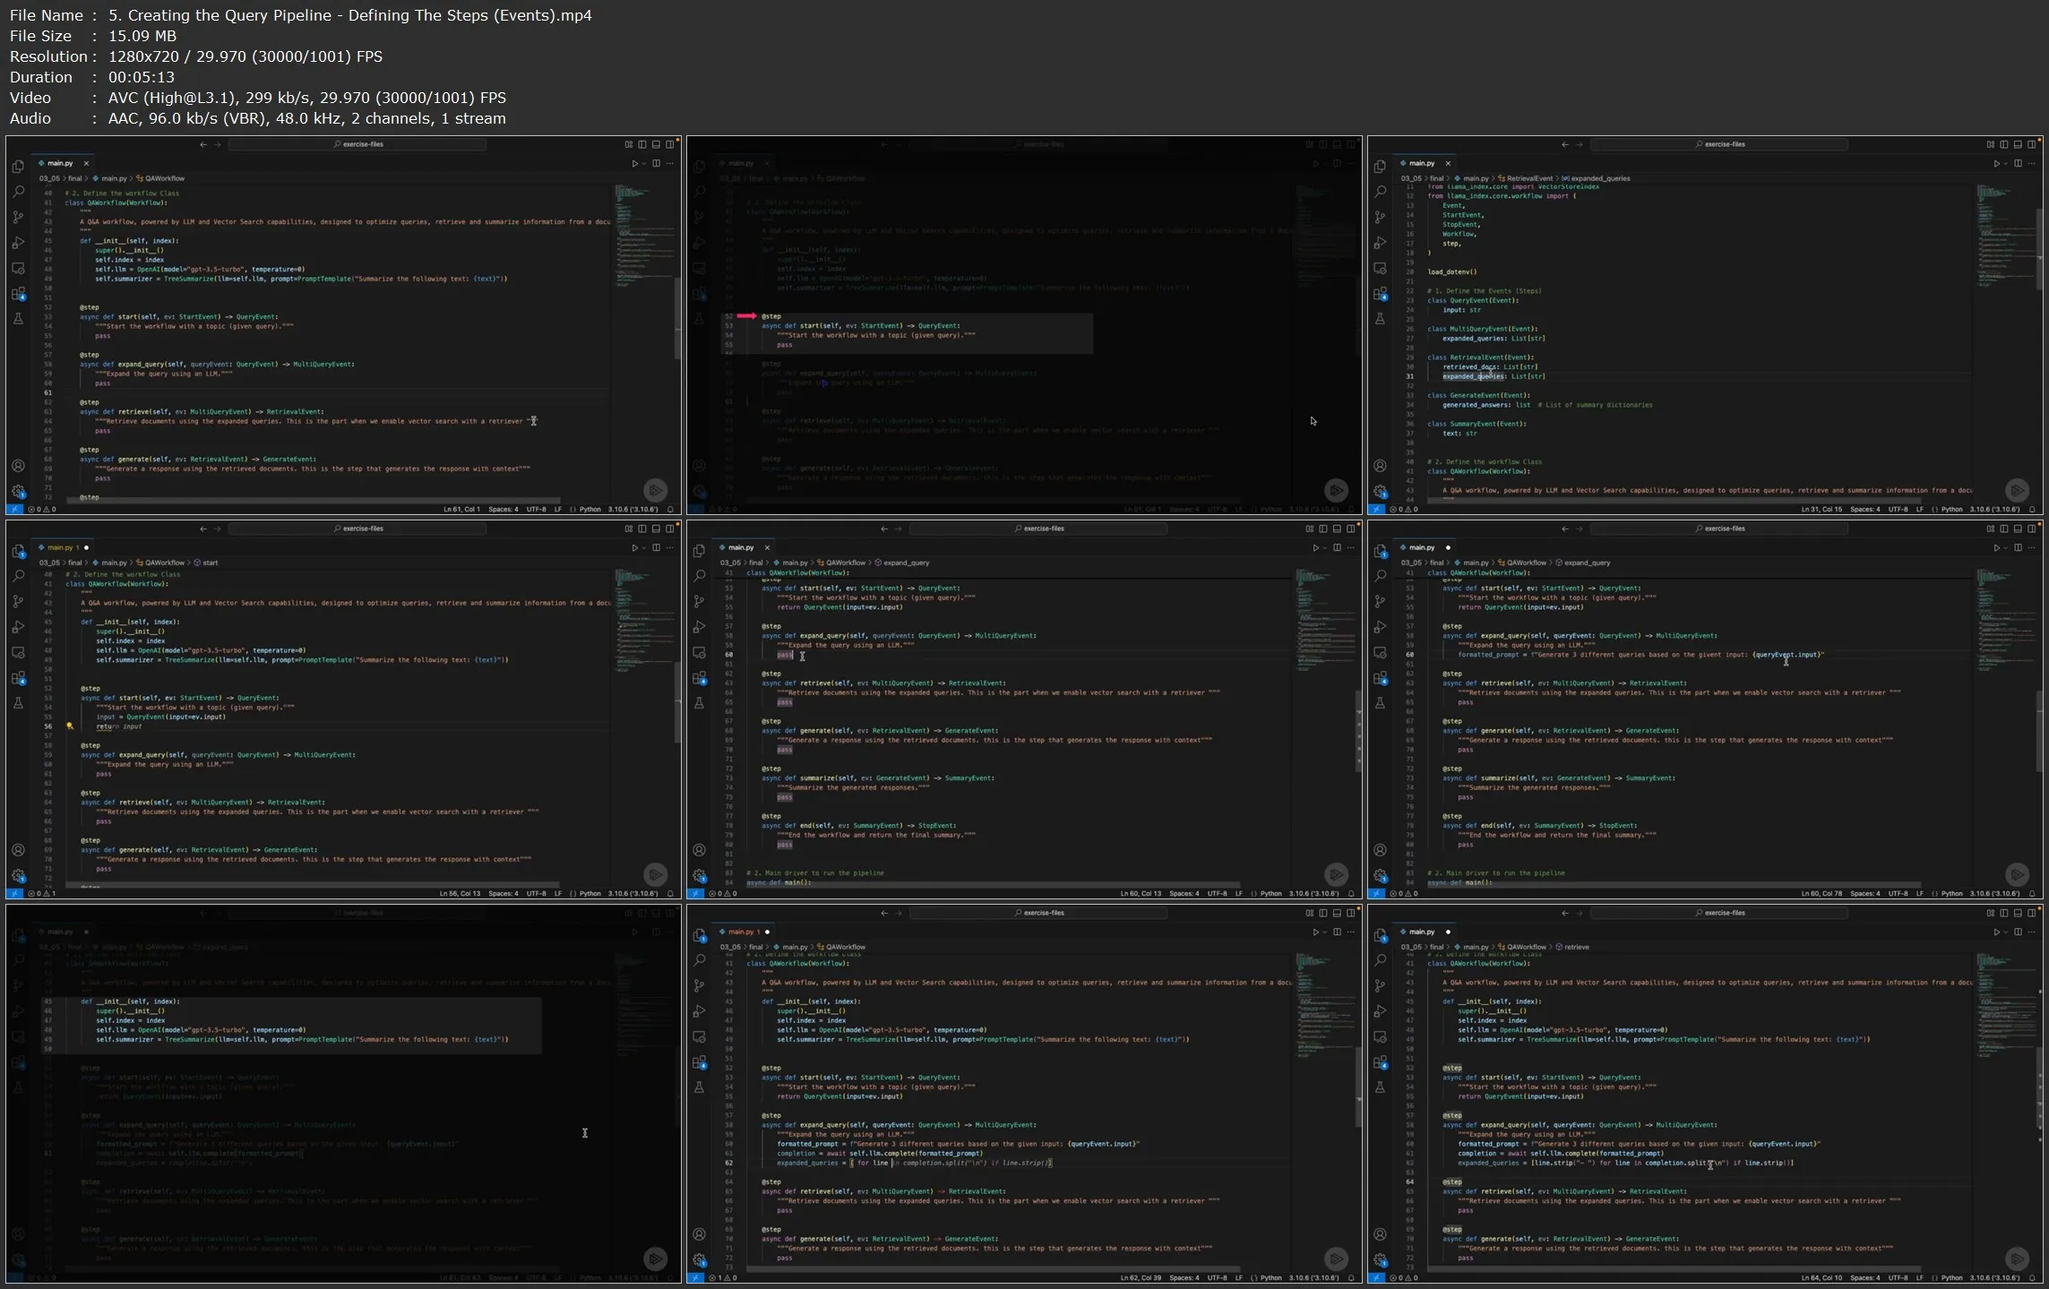
Task: Open Extensions icon in the Ln 64 frame
Action: [1380, 1062]
